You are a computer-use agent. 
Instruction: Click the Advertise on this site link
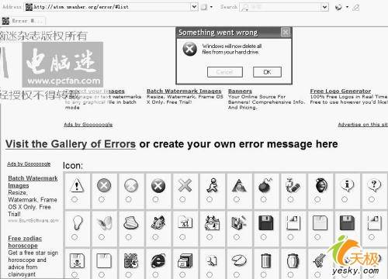(x=362, y=125)
